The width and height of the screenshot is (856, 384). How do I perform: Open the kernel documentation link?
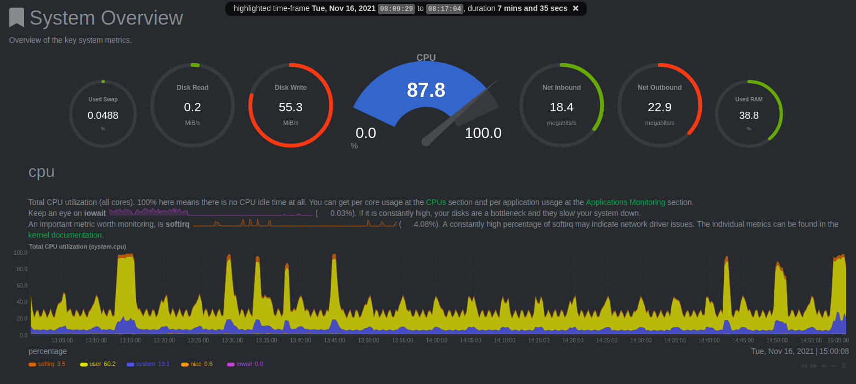pyautogui.click(x=65, y=235)
